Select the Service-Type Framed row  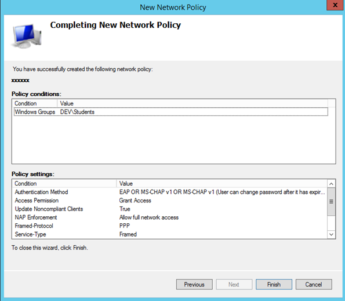coord(170,234)
